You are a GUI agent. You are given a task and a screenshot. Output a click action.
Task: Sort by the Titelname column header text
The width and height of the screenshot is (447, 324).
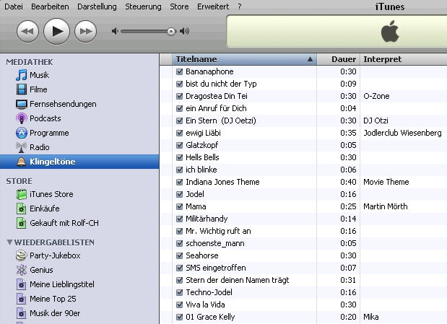pos(196,59)
